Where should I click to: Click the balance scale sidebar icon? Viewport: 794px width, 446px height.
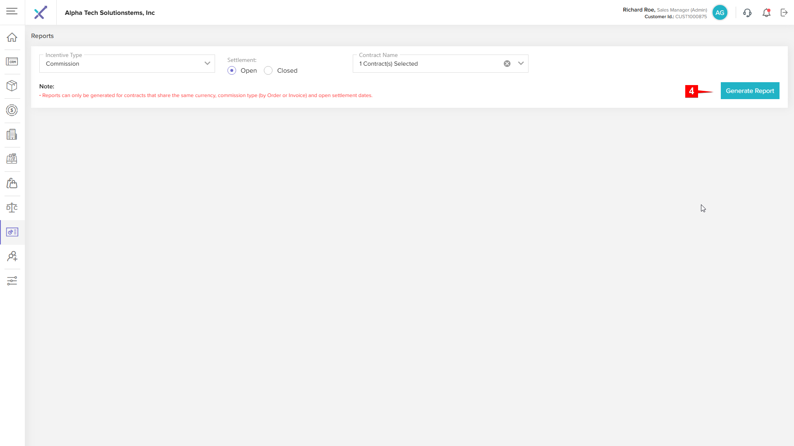point(12,208)
